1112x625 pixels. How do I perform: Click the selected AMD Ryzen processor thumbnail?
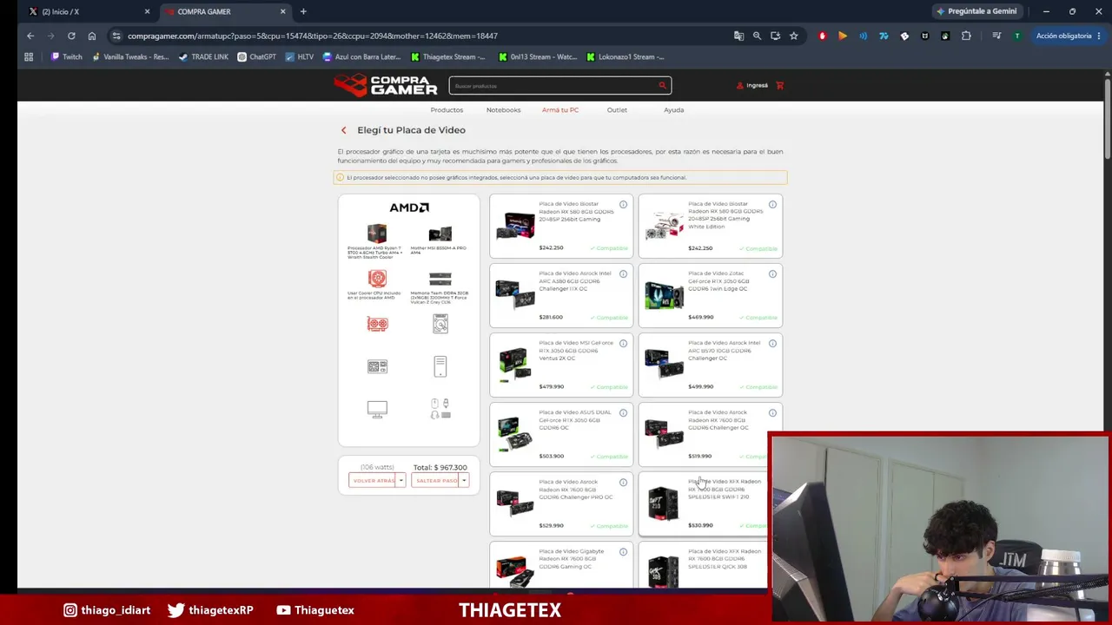coord(377,233)
